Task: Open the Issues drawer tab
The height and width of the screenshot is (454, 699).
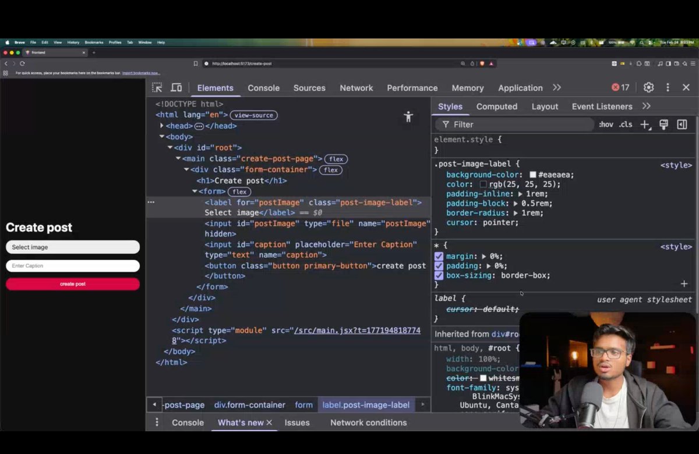Action: [x=297, y=423]
